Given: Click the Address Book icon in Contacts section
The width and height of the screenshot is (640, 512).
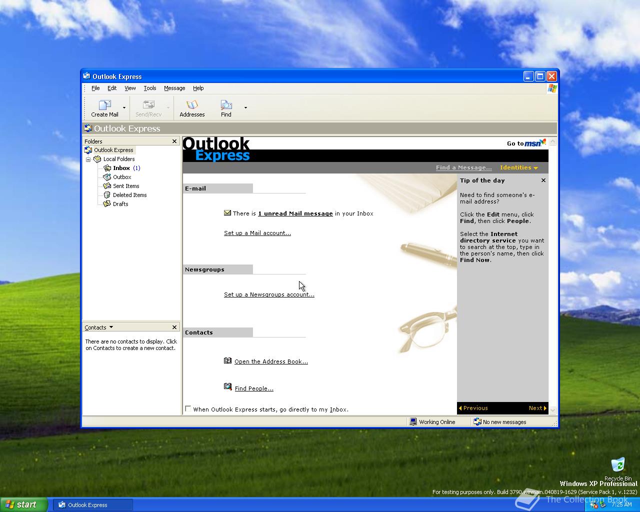Looking at the screenshot, I should [x=228, y=360].
